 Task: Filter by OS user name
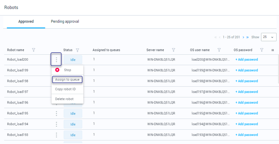[x=219, y=50]
